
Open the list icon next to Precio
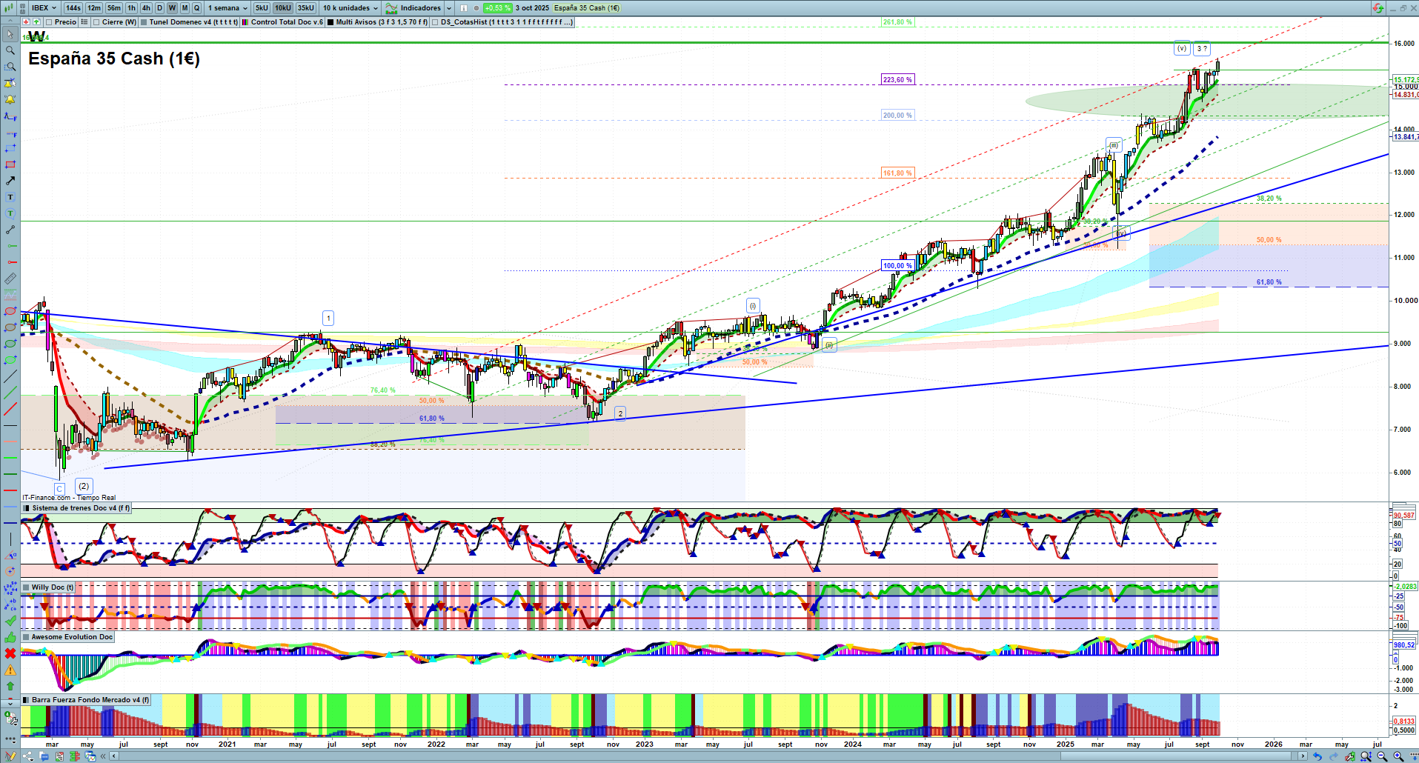pyautogui.click(x=84, y=22)
